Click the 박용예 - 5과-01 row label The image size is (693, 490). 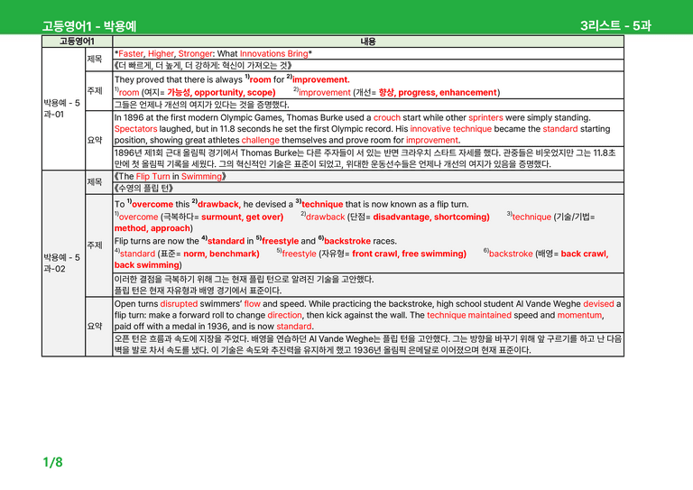[62, 108]
